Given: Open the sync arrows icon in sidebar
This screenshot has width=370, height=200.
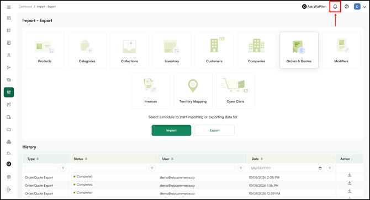Looking at the screenshot, I should tap(9, 105).
